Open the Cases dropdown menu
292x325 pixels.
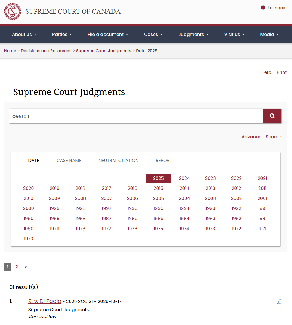point(153,35)
